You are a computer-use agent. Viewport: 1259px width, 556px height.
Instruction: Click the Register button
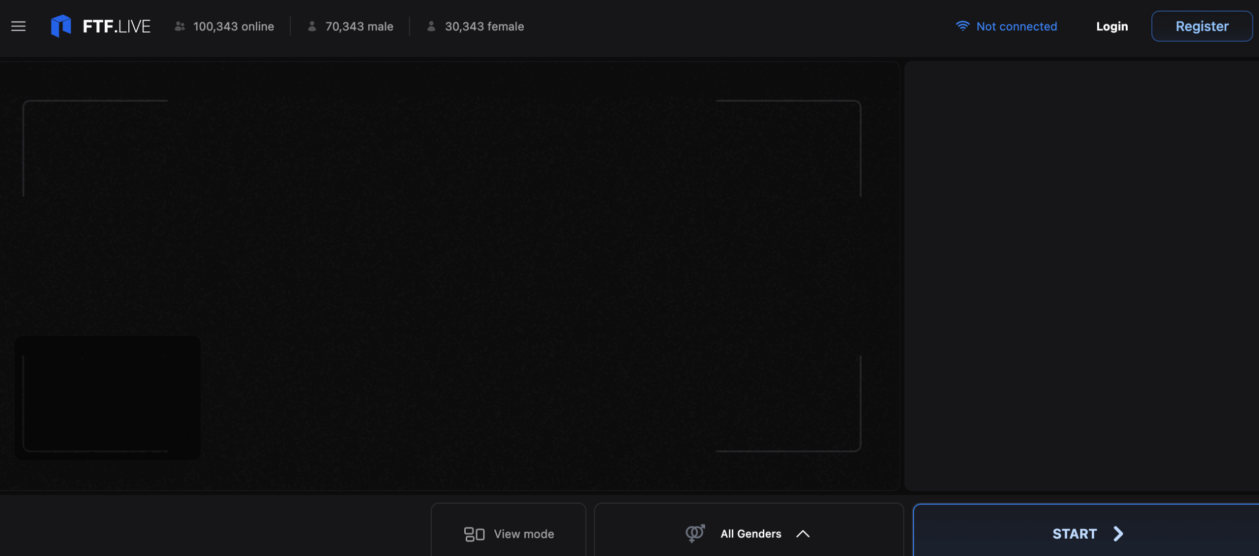tap(1201, 26)
